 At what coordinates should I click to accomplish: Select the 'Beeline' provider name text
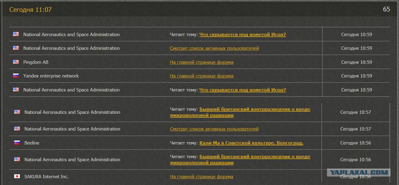(x=32, y=143)
